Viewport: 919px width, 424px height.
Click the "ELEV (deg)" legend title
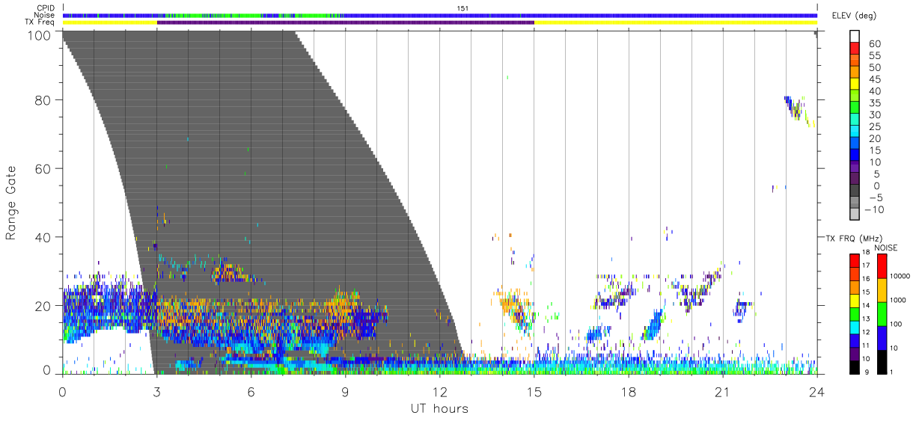pyautogui.click(x=854, y=16)
